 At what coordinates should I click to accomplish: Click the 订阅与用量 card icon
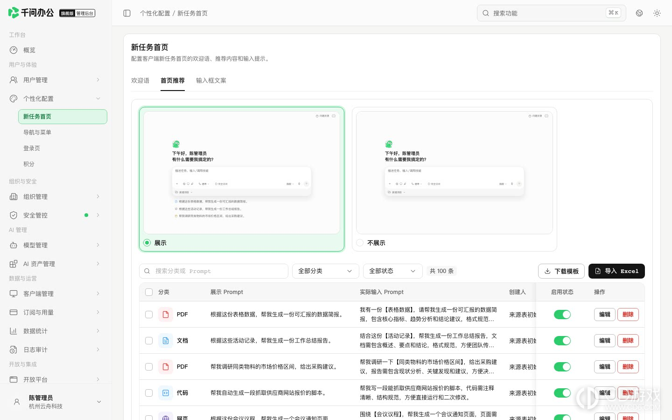click(x=14, y=312)
